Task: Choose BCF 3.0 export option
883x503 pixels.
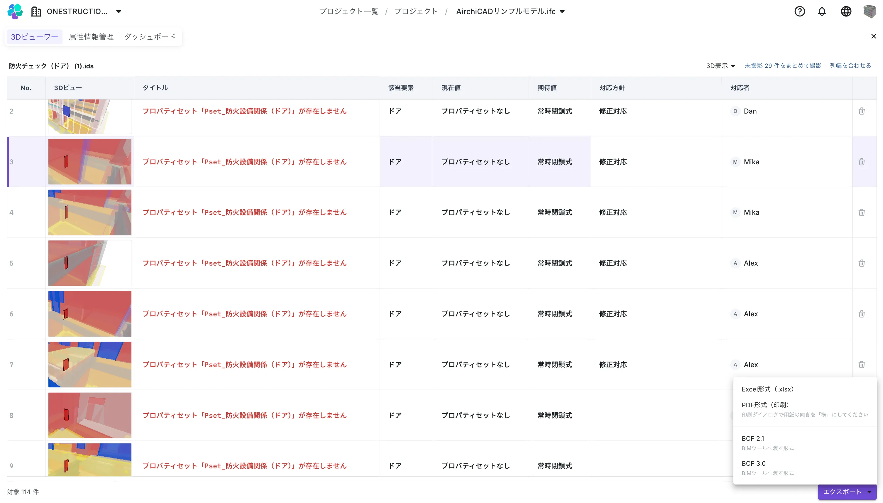Action: (805, 467)
